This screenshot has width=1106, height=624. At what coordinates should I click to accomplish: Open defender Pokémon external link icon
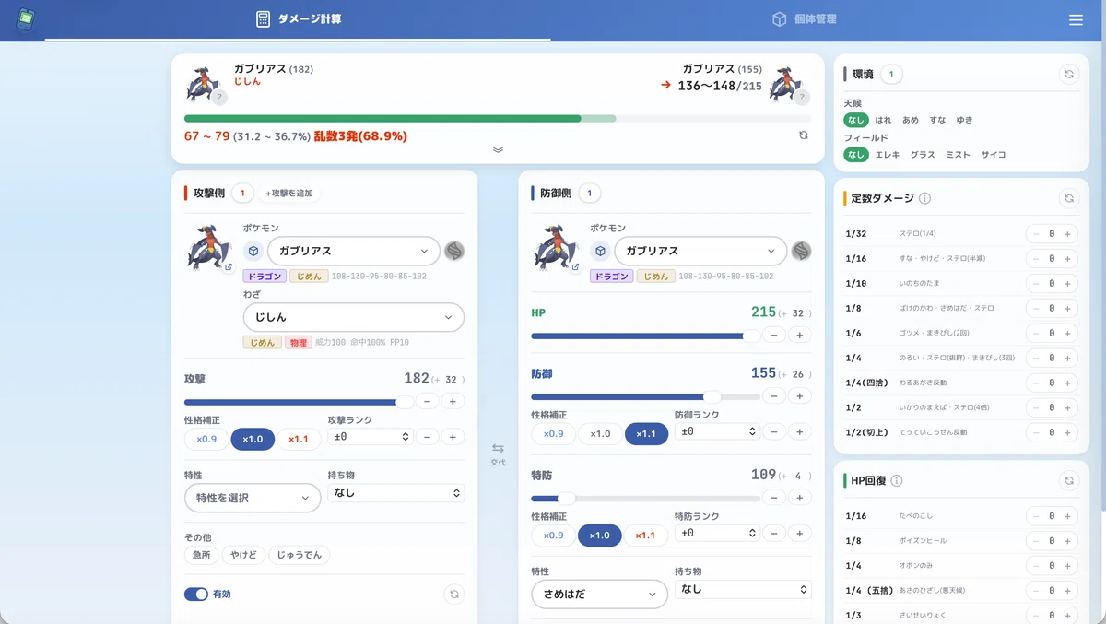(575, 267)
